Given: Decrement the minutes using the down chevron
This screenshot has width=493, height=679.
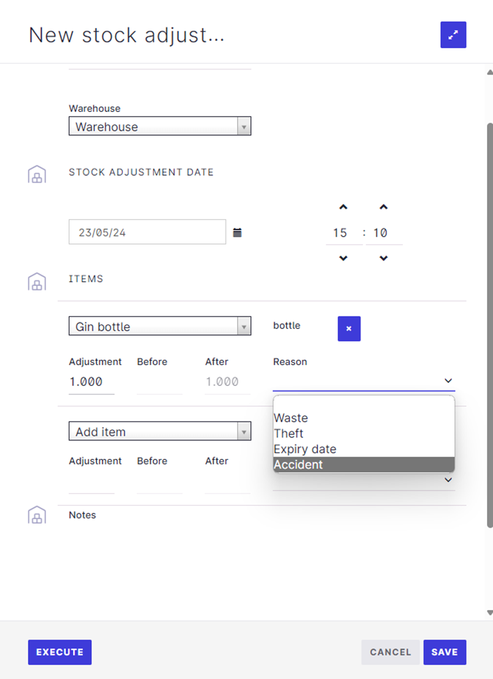Looking at the screenshot, I should (x=384, y=258).
